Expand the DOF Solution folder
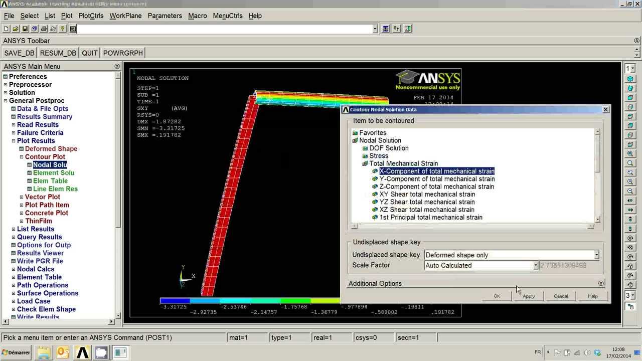642x361 pixels. [365, 148]
